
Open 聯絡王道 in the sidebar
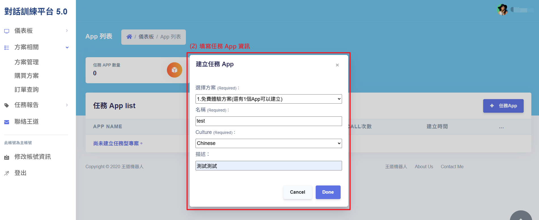point(27,121)
